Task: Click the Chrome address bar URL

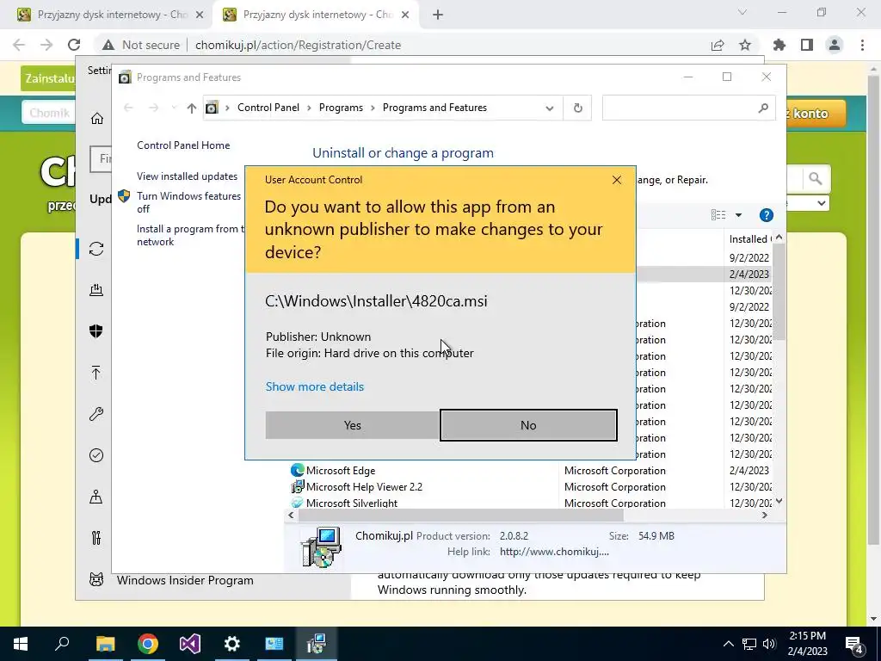Action: 298,45
